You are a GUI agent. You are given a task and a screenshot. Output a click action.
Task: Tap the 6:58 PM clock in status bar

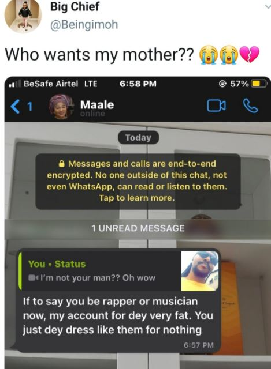(x=138, y=84)
